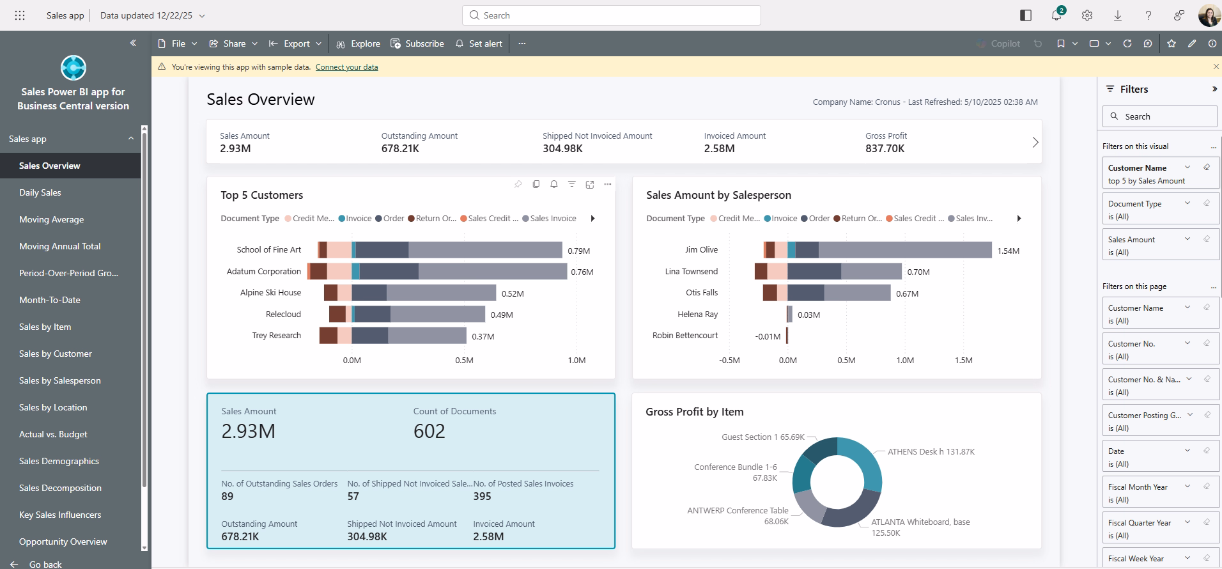Open Top 5 Customers in focus mode

click(x=590, y=184)
